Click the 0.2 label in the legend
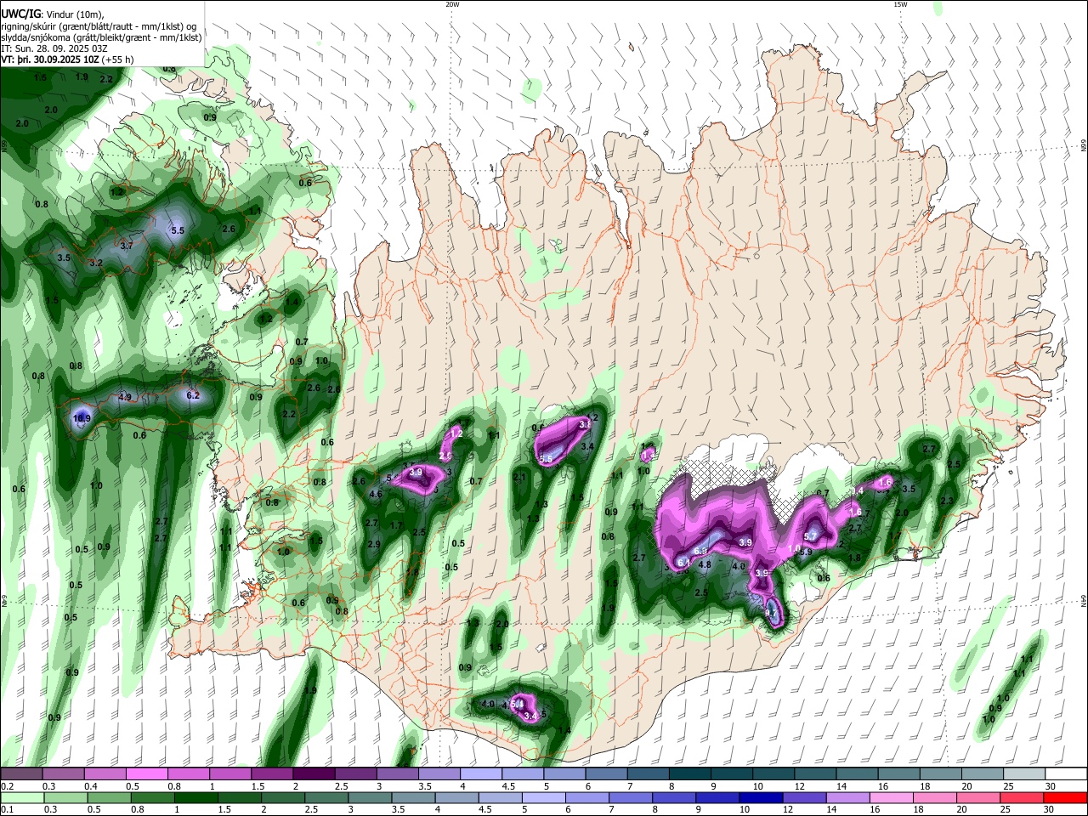Viewport: 1088px width, 816px height. (6, 786)
